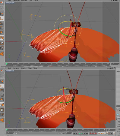Switch to Points mode in lower toolbar
Screen dimensions: 120x136
pyautogui.click(x=2, y=90)
